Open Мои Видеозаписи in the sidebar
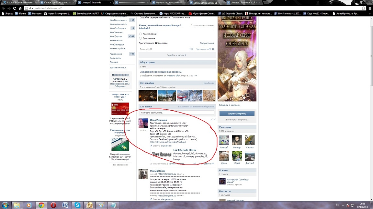This screenshot has width=373, height=209. click(x=118, y=20)
